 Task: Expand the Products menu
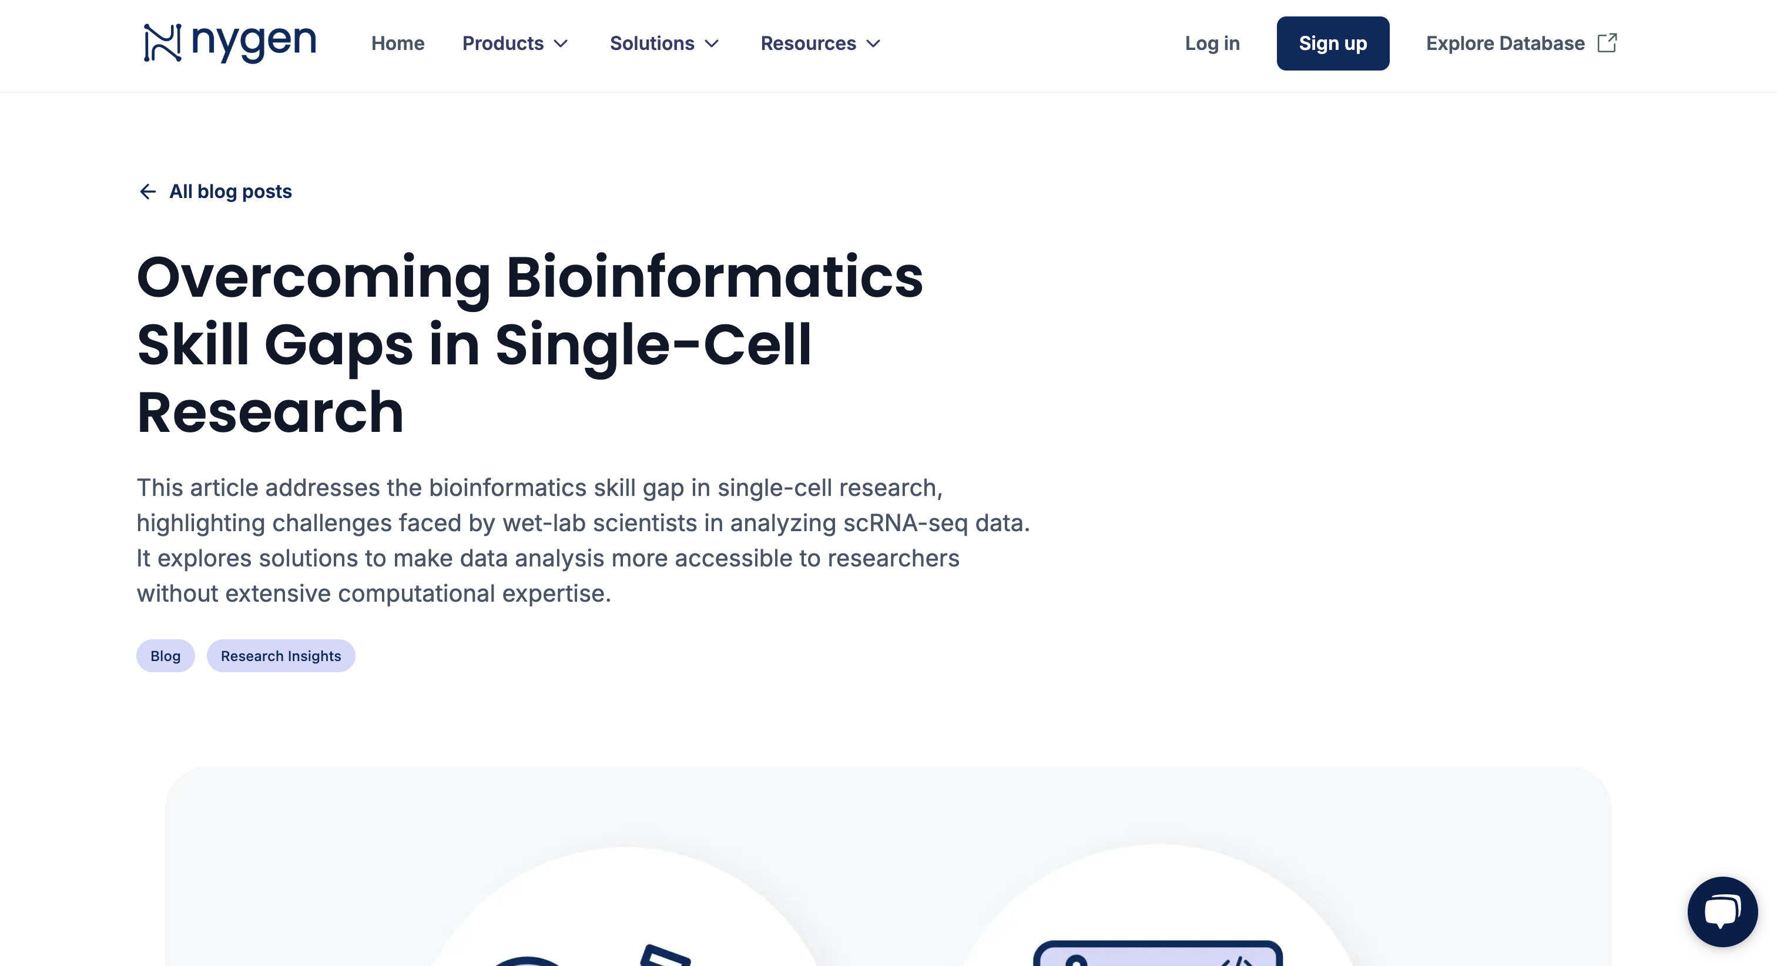[x=502, y=43]
